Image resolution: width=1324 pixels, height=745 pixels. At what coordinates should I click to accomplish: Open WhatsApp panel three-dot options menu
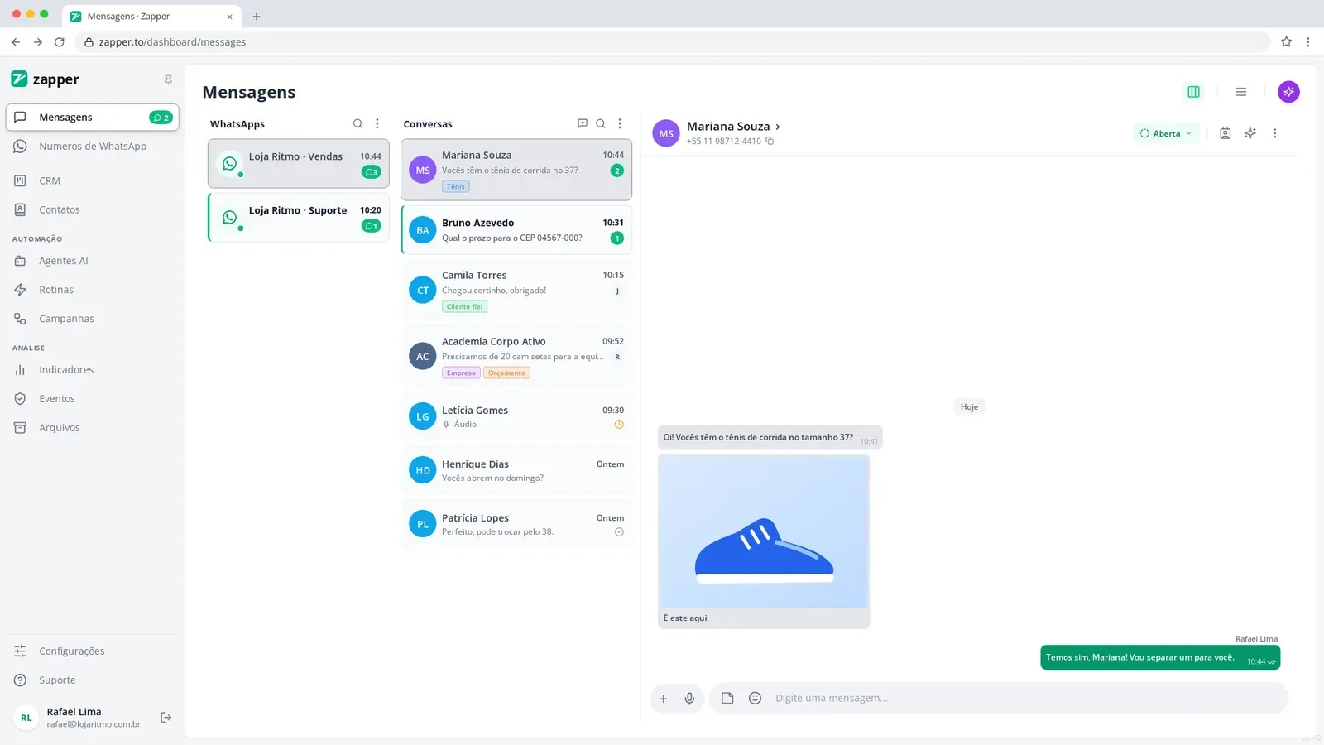(x=377, y=123)
